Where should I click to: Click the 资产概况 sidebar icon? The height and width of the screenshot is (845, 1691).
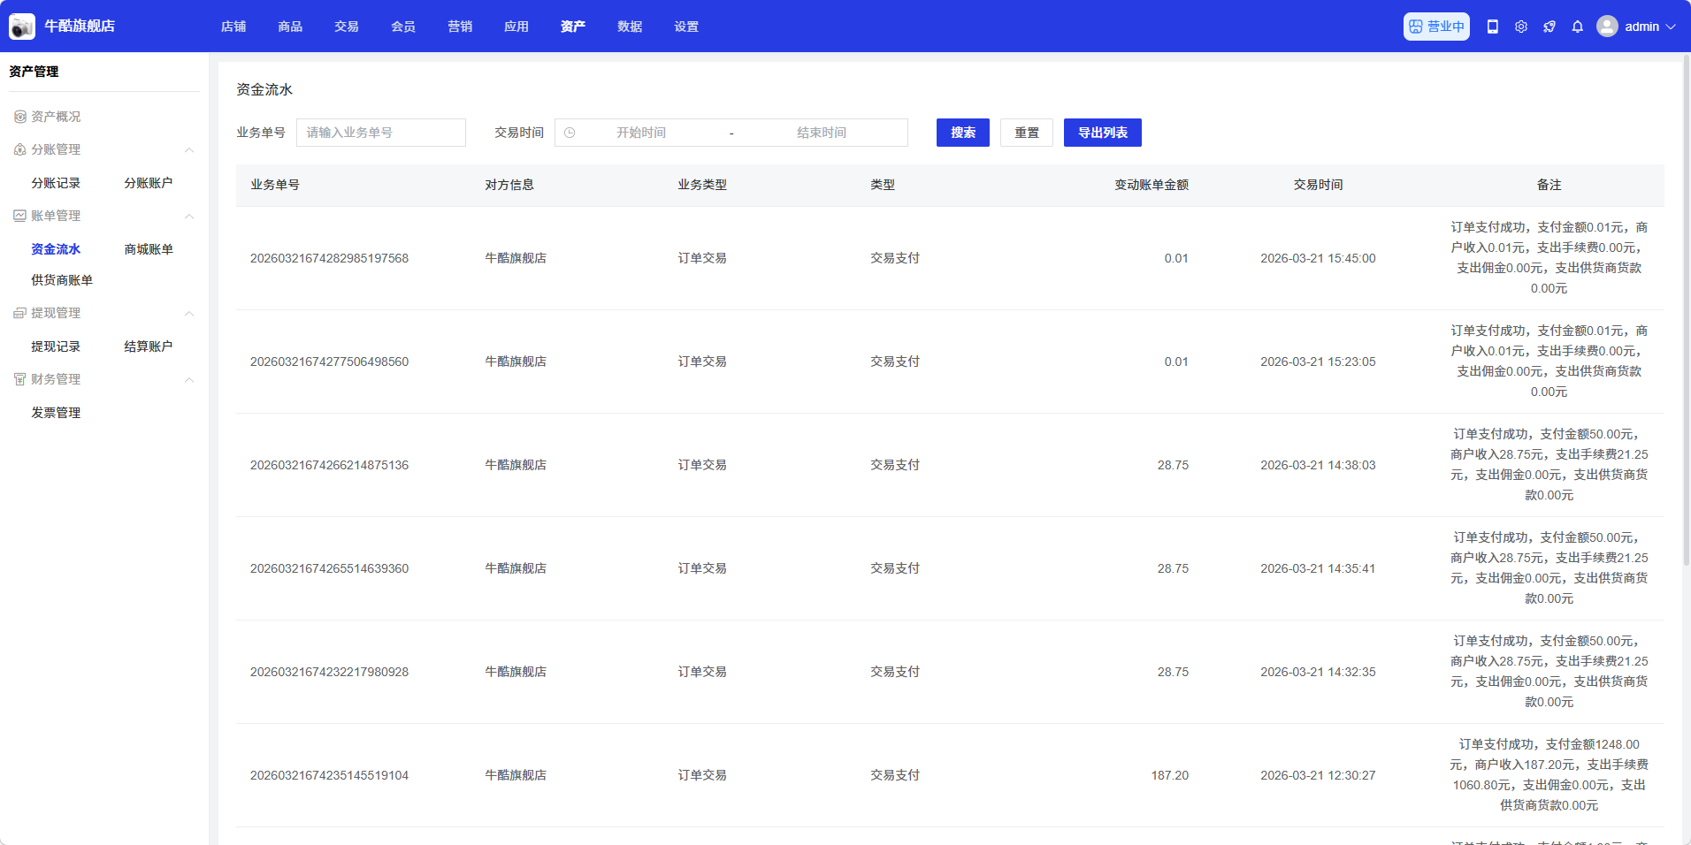19,117
